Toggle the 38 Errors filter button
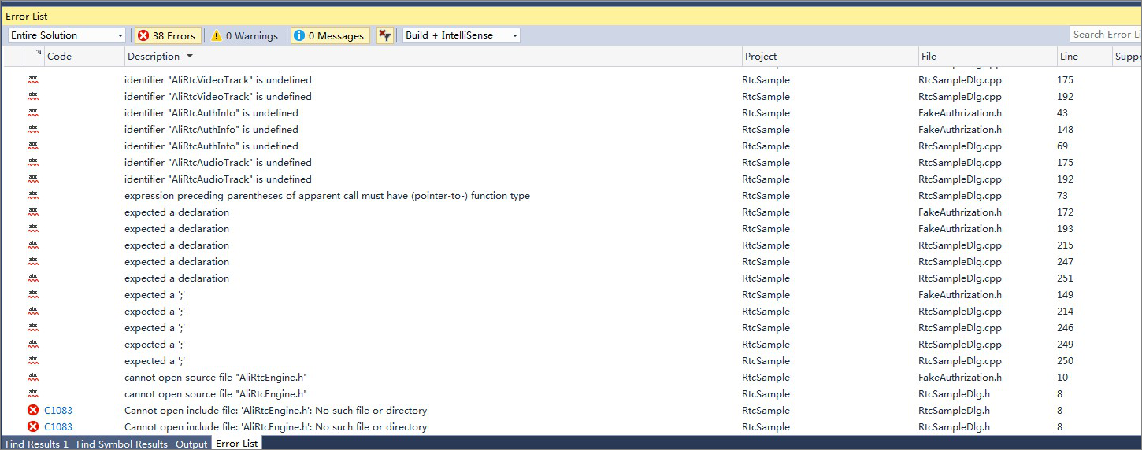This screenshot has width=1142, height=450. 167,35
